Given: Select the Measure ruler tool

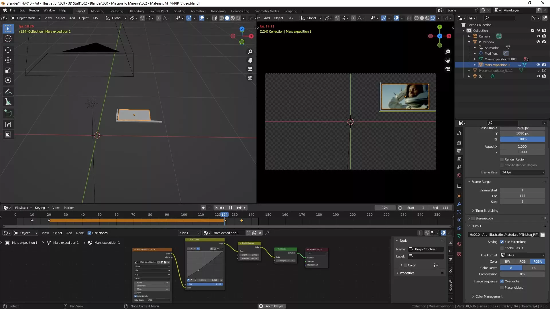Looking at the screenshot, I should point(8,102).
